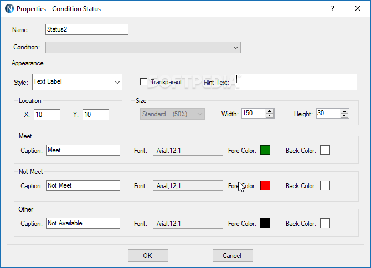
Task: Choose the Meet back color swatch
Action: pos(324,150)
